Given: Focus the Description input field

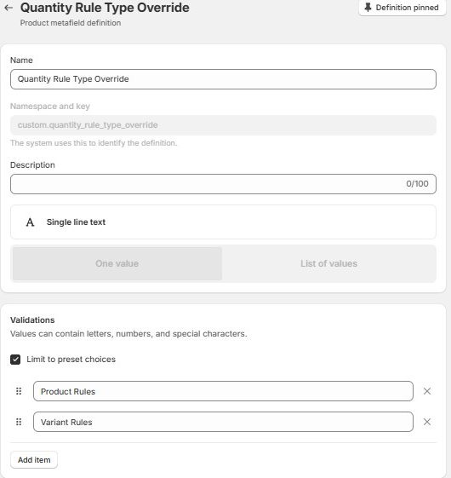Looking at the screenshot, I should [x=223, y=184].
